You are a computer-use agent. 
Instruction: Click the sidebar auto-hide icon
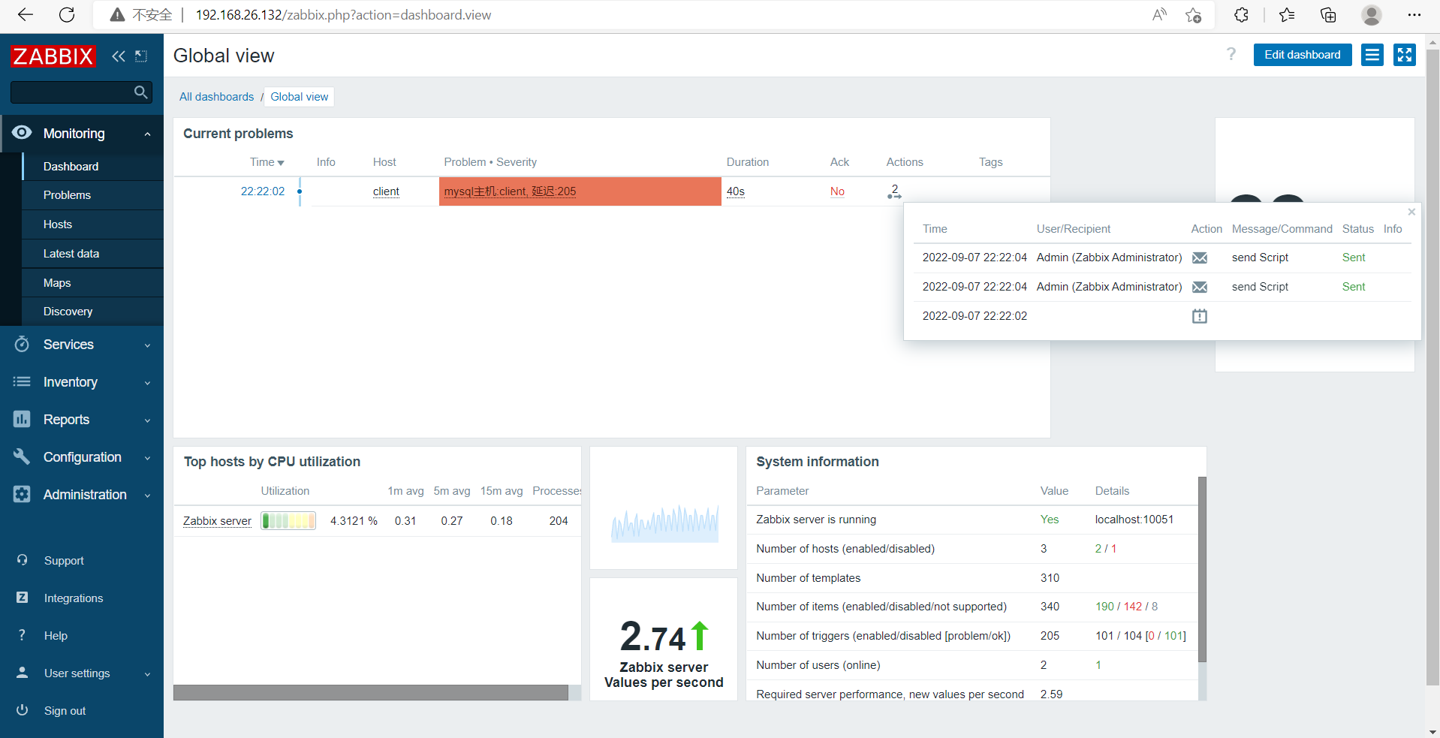pos(141,56)
